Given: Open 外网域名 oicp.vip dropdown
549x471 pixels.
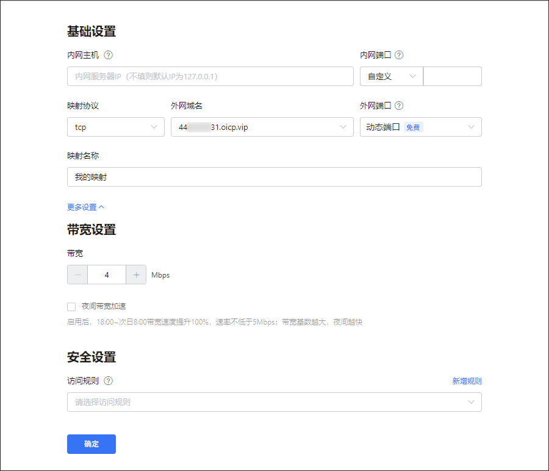Looking at the screenshot, I should click(262, 127).
